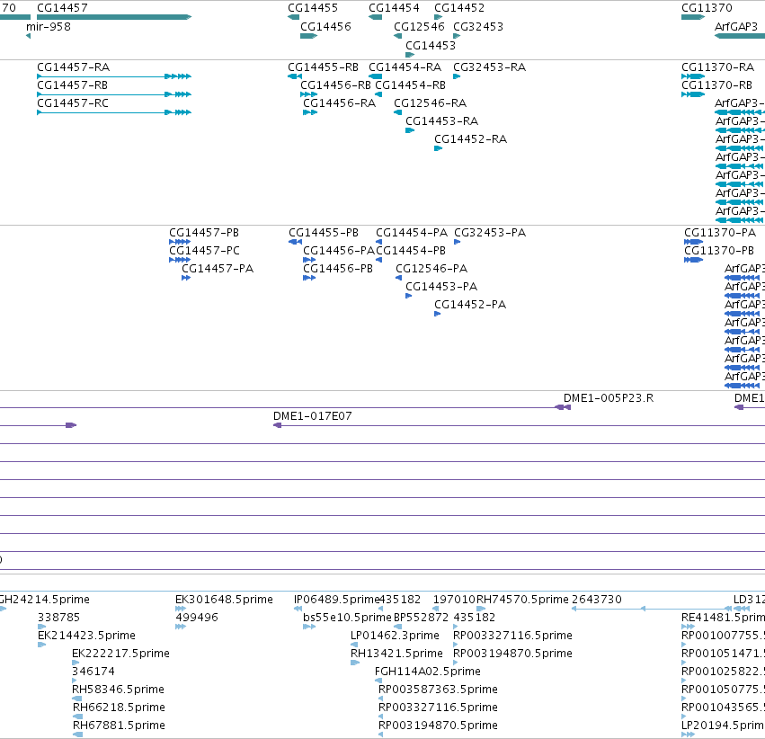Screen dimensions: 765x739
Task: Select protein CG32453-PA
Action: pos(490,232)
